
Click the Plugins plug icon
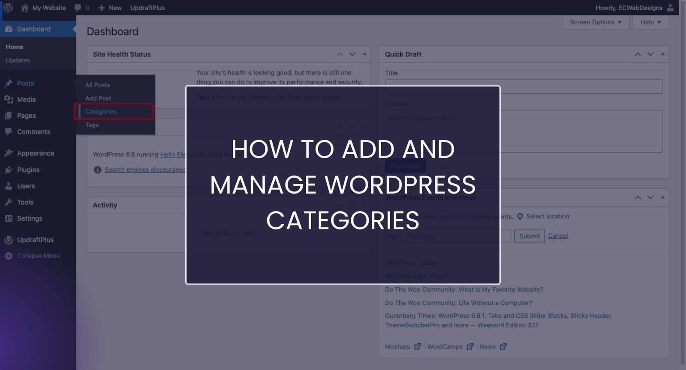(x=9, y=170)
